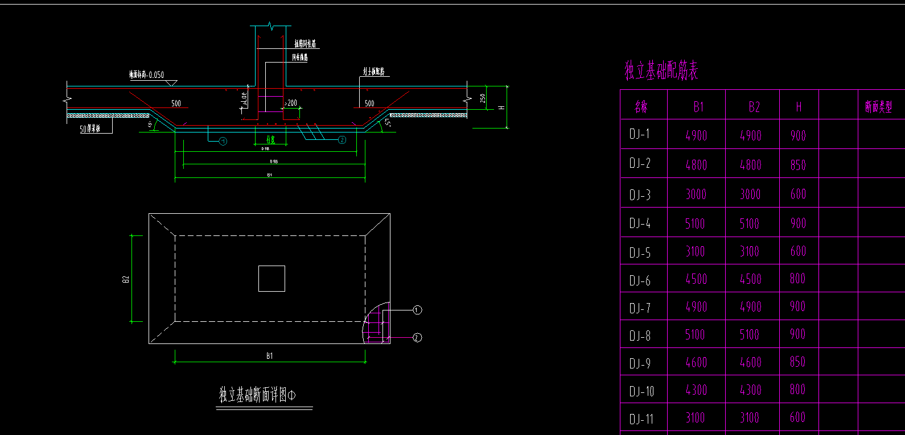This screenshot has height=435, width=905.
Task: Select the B2 value 4900 in row DJ-7
Action: click(x=751, y=307)
